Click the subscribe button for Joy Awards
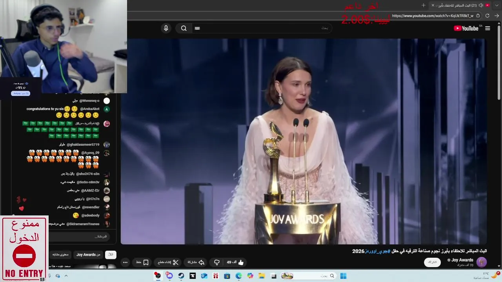 (x=432, y=262)
